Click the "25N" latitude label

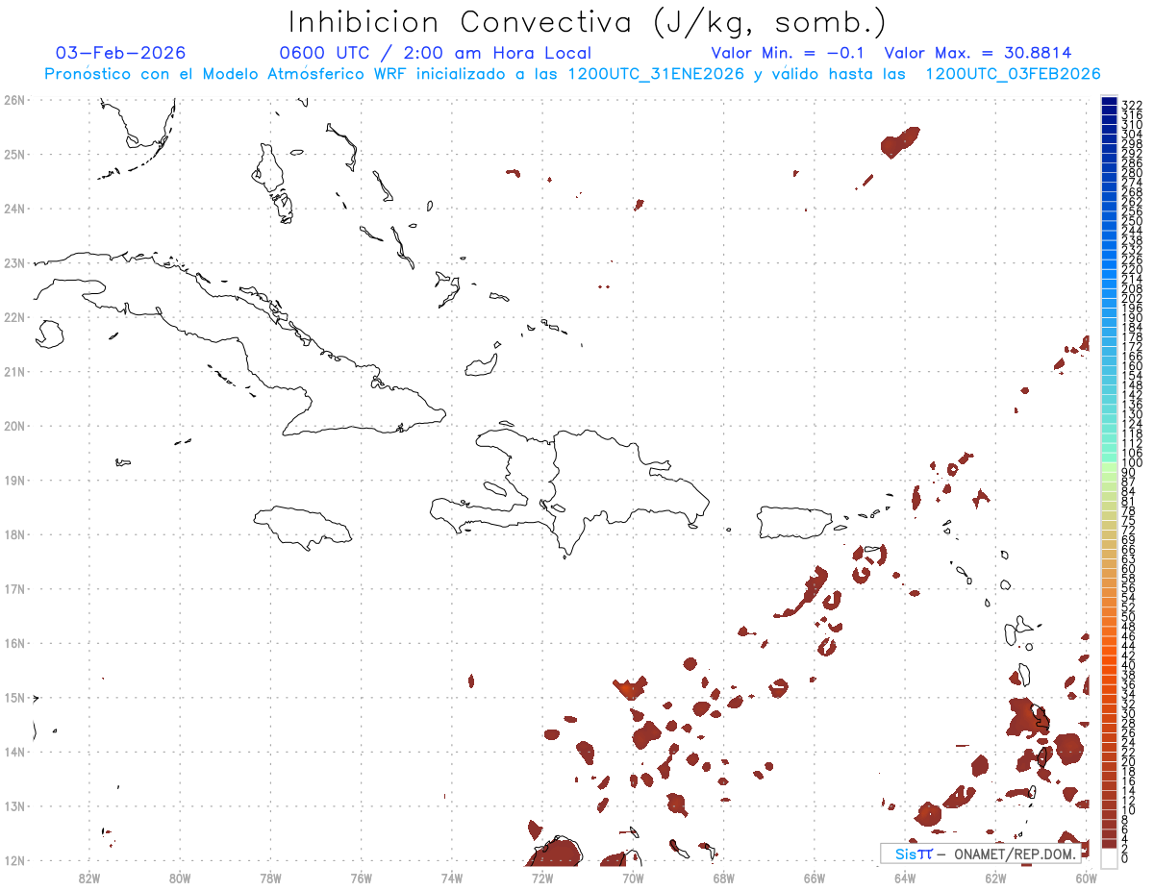pyautogui.click(x=13, y=154)
